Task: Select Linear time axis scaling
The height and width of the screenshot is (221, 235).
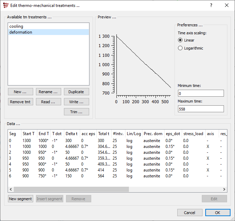Action: pos(180,40)
